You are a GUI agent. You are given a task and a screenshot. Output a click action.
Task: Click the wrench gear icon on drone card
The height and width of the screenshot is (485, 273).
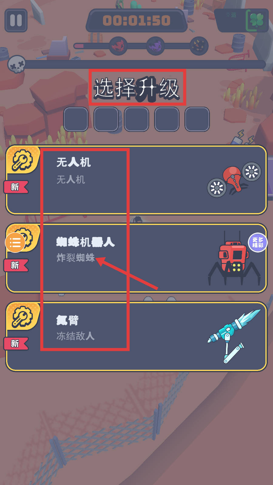22,160
